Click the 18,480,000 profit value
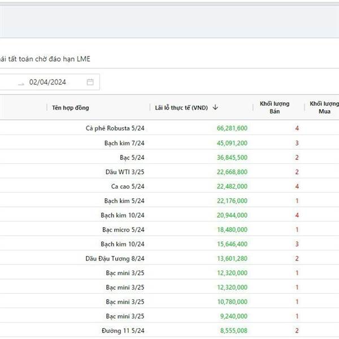This screenshot has height=339, width=339. [232, 229]
